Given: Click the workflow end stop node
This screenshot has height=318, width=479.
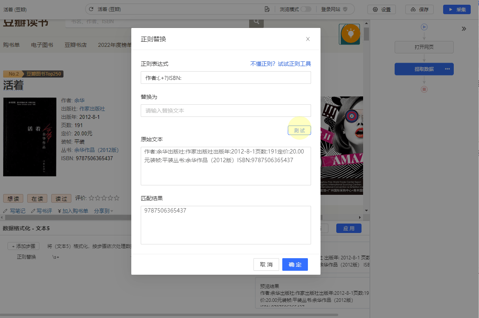Looking at the screenshot, I should (424, 89).
